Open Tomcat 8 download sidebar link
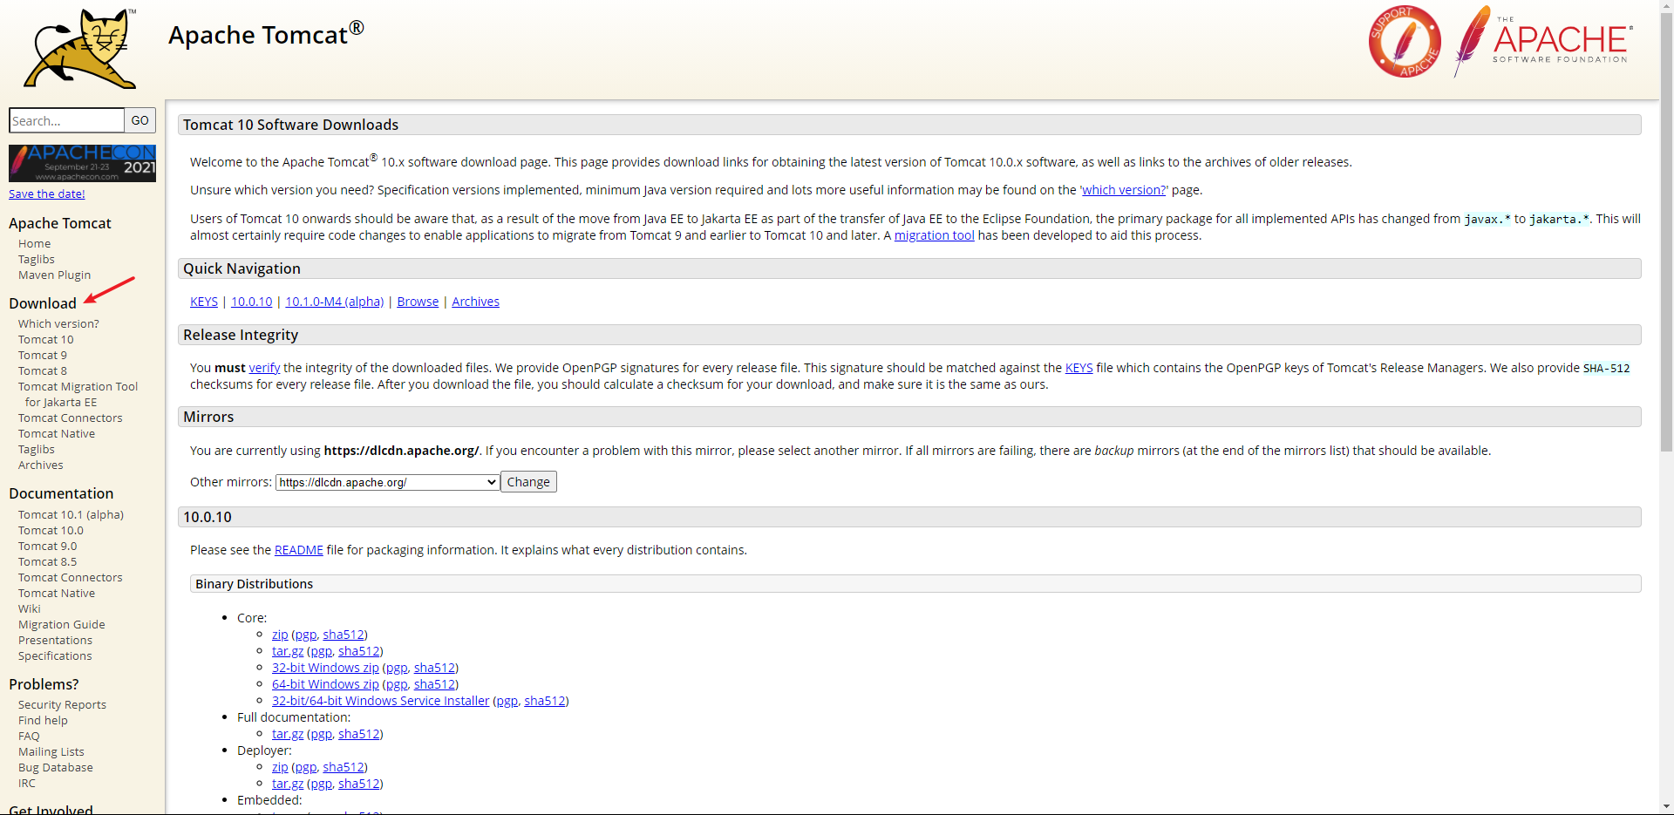This screenshot has width=1674, height=815. click(x=43, y=371)
